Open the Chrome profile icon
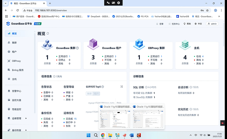The width and height of the screenshot is (227, 139). [215, 11]
